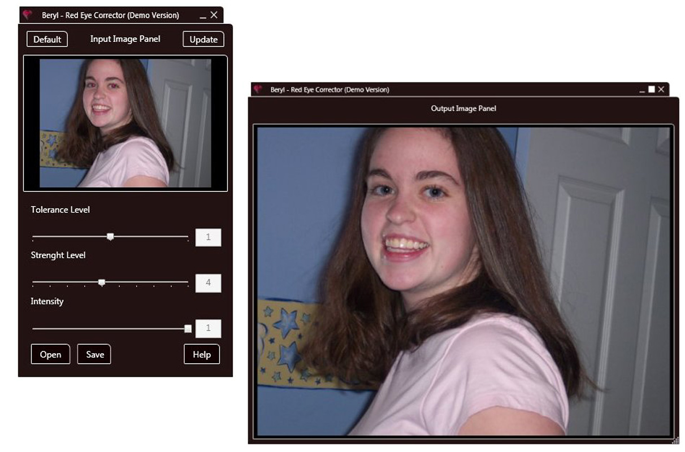Screen dimensions: 685x452
Task: Click the input window title text
Action: pyautogui.click(x=111, y=15)
